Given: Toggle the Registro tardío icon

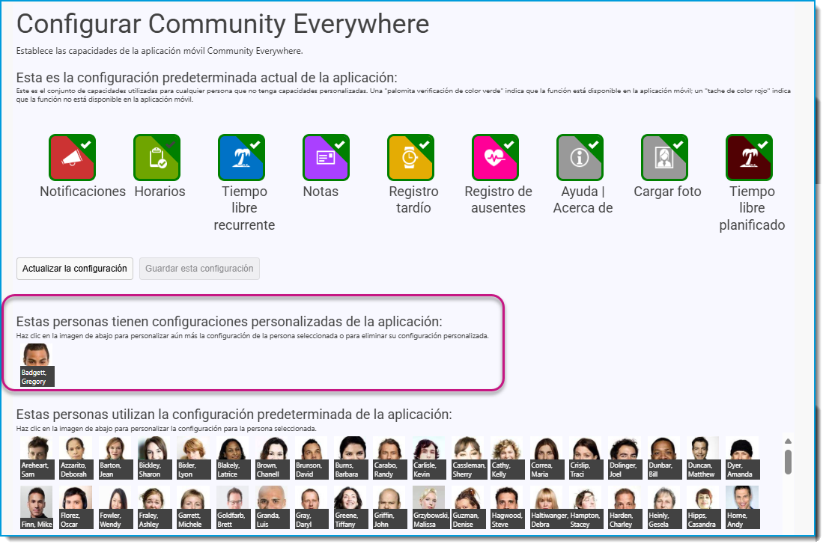Looking at the screenshot, I should click(x=411, y=157).
